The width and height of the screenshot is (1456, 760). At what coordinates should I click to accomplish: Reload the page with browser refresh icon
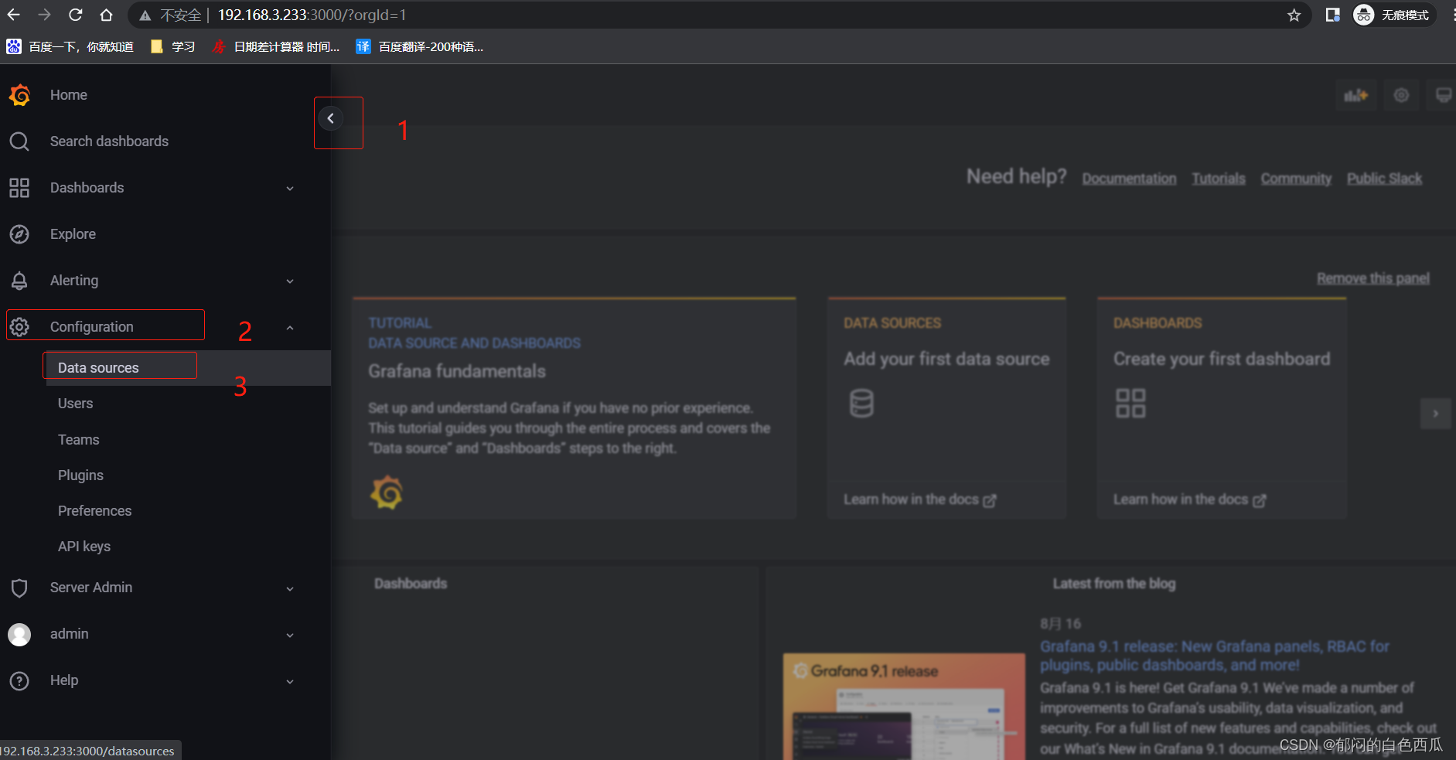76,15
